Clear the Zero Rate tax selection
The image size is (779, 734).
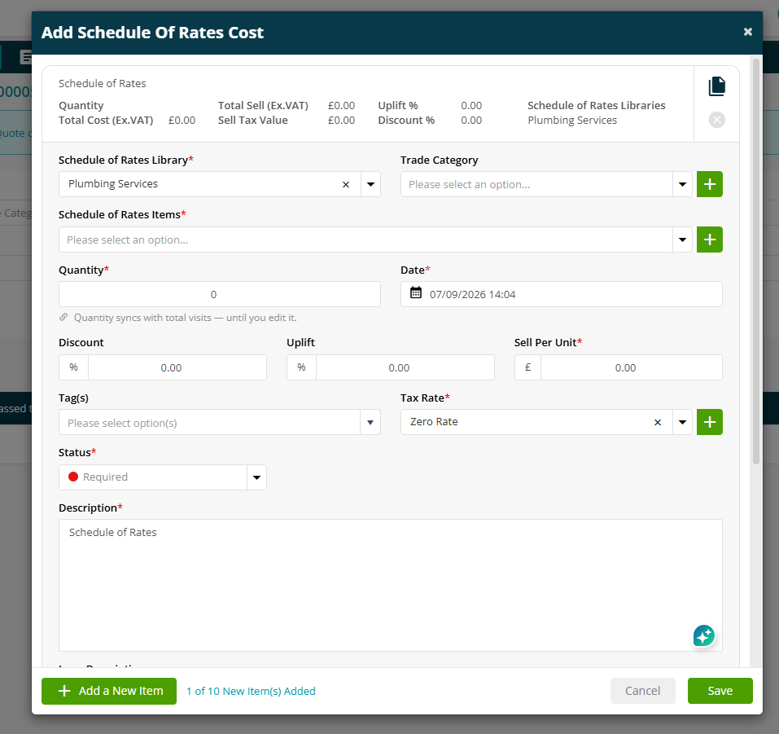(x=657, y=422)
